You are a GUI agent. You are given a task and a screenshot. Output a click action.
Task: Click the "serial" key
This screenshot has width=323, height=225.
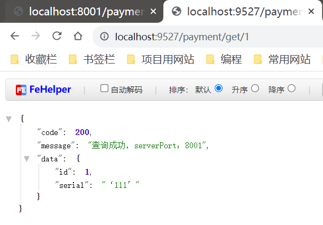point(72,185)
